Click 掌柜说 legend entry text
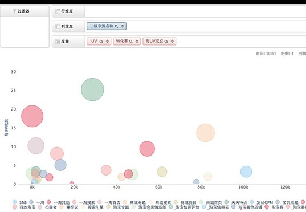The image size is (306, 212). coord(72,207)
